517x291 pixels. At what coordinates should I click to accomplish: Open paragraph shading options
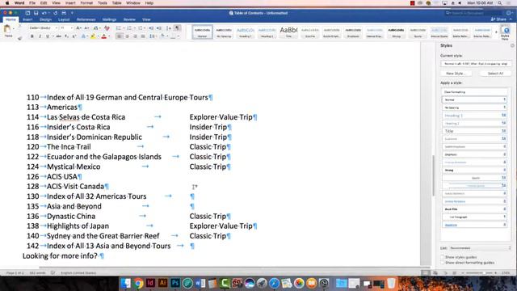coord(162,36)
